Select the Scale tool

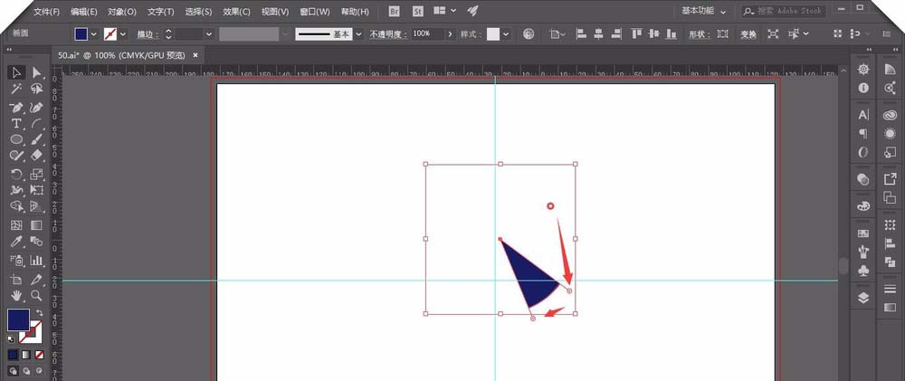pyautogui.click(x=36, y=174)
